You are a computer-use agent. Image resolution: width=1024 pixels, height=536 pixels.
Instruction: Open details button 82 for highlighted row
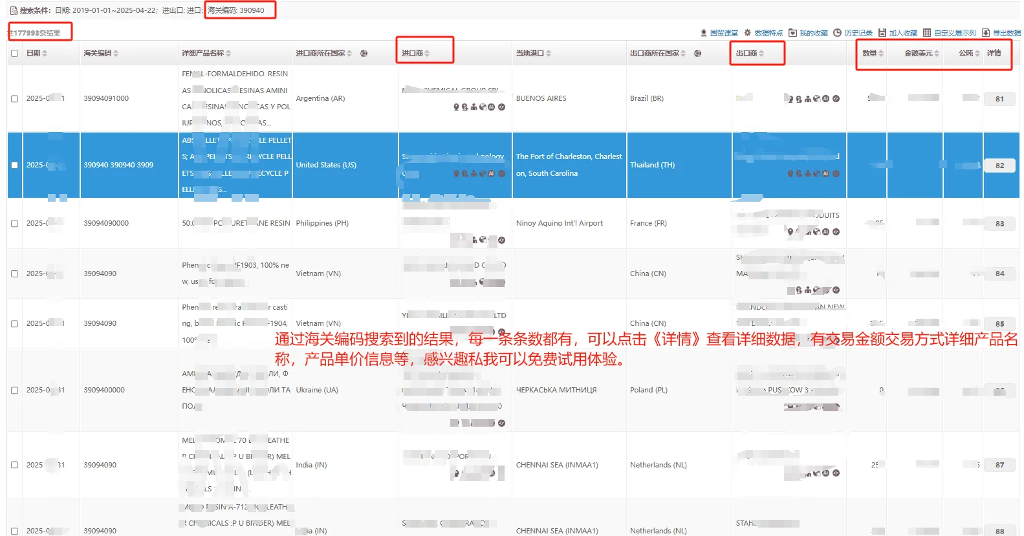coord(999,166)
